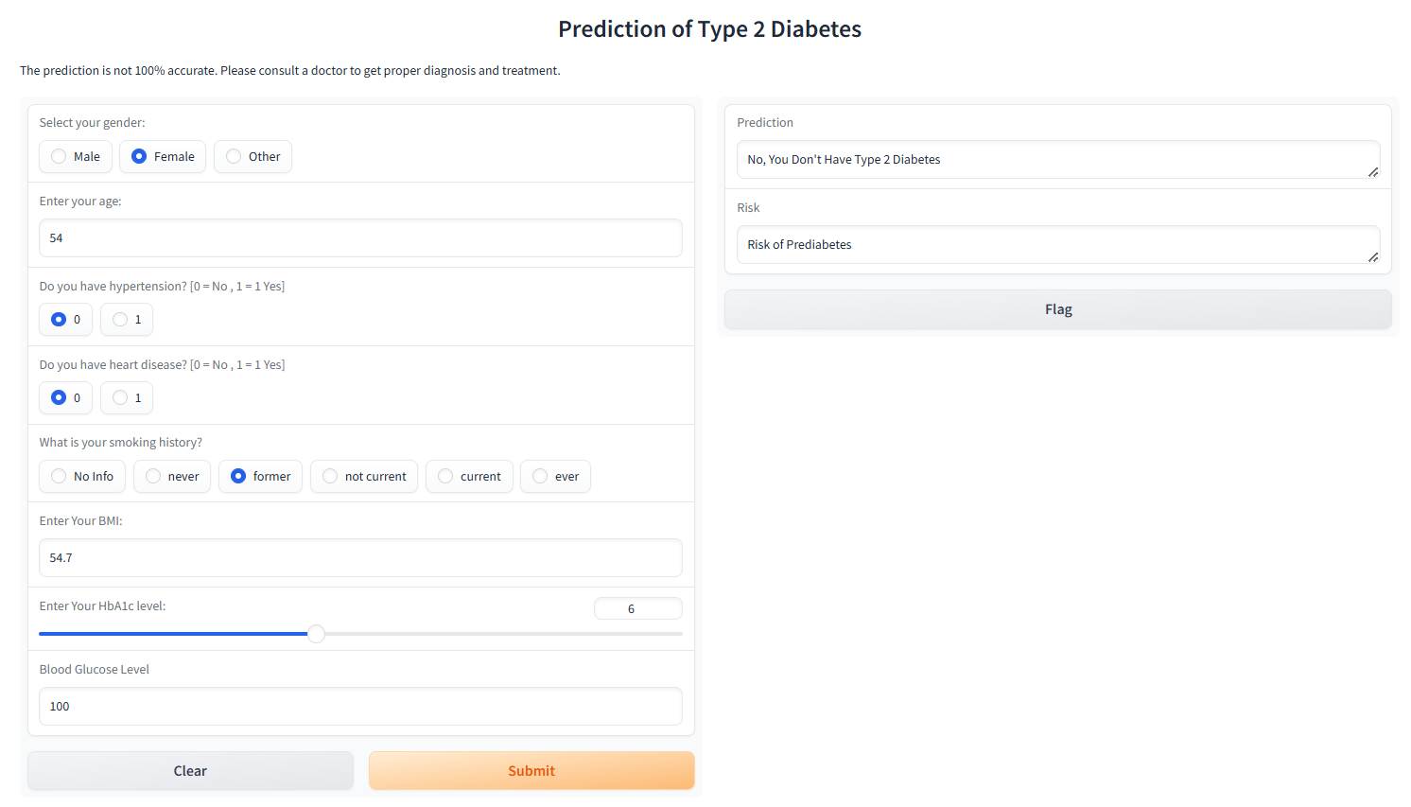Click the Prediction output resize handle
Viewport: 1411px width, 807px height.
(x=1373, y=172)
